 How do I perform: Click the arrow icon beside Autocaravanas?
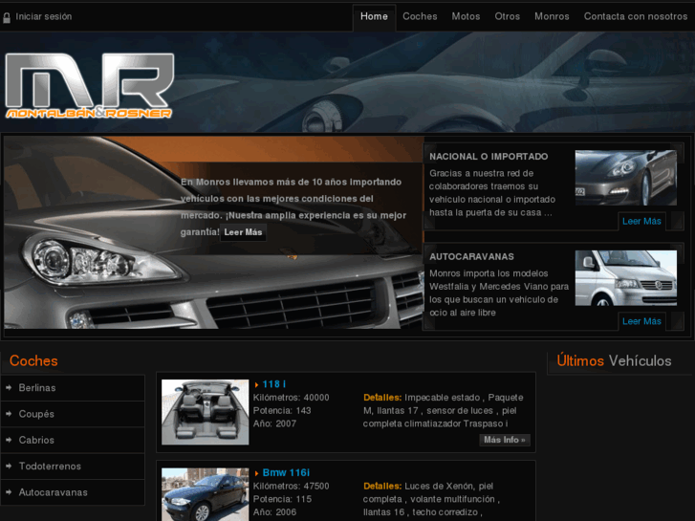[x=9, y=492]
